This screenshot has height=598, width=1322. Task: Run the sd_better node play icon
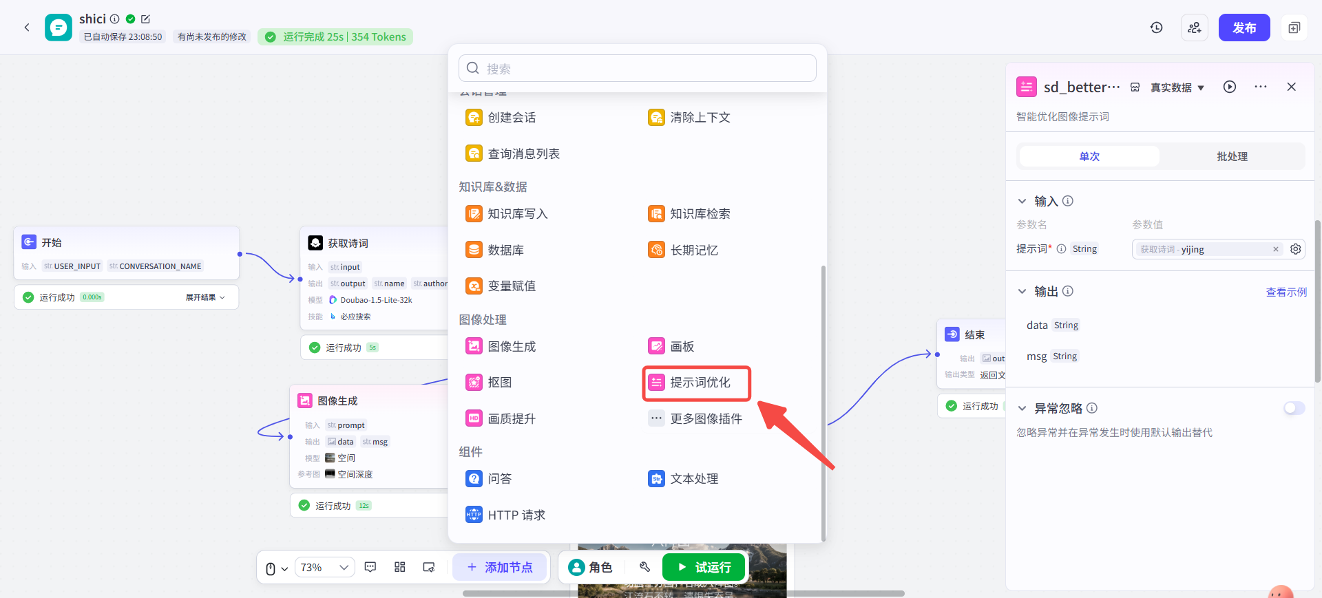pos(1230,87)
